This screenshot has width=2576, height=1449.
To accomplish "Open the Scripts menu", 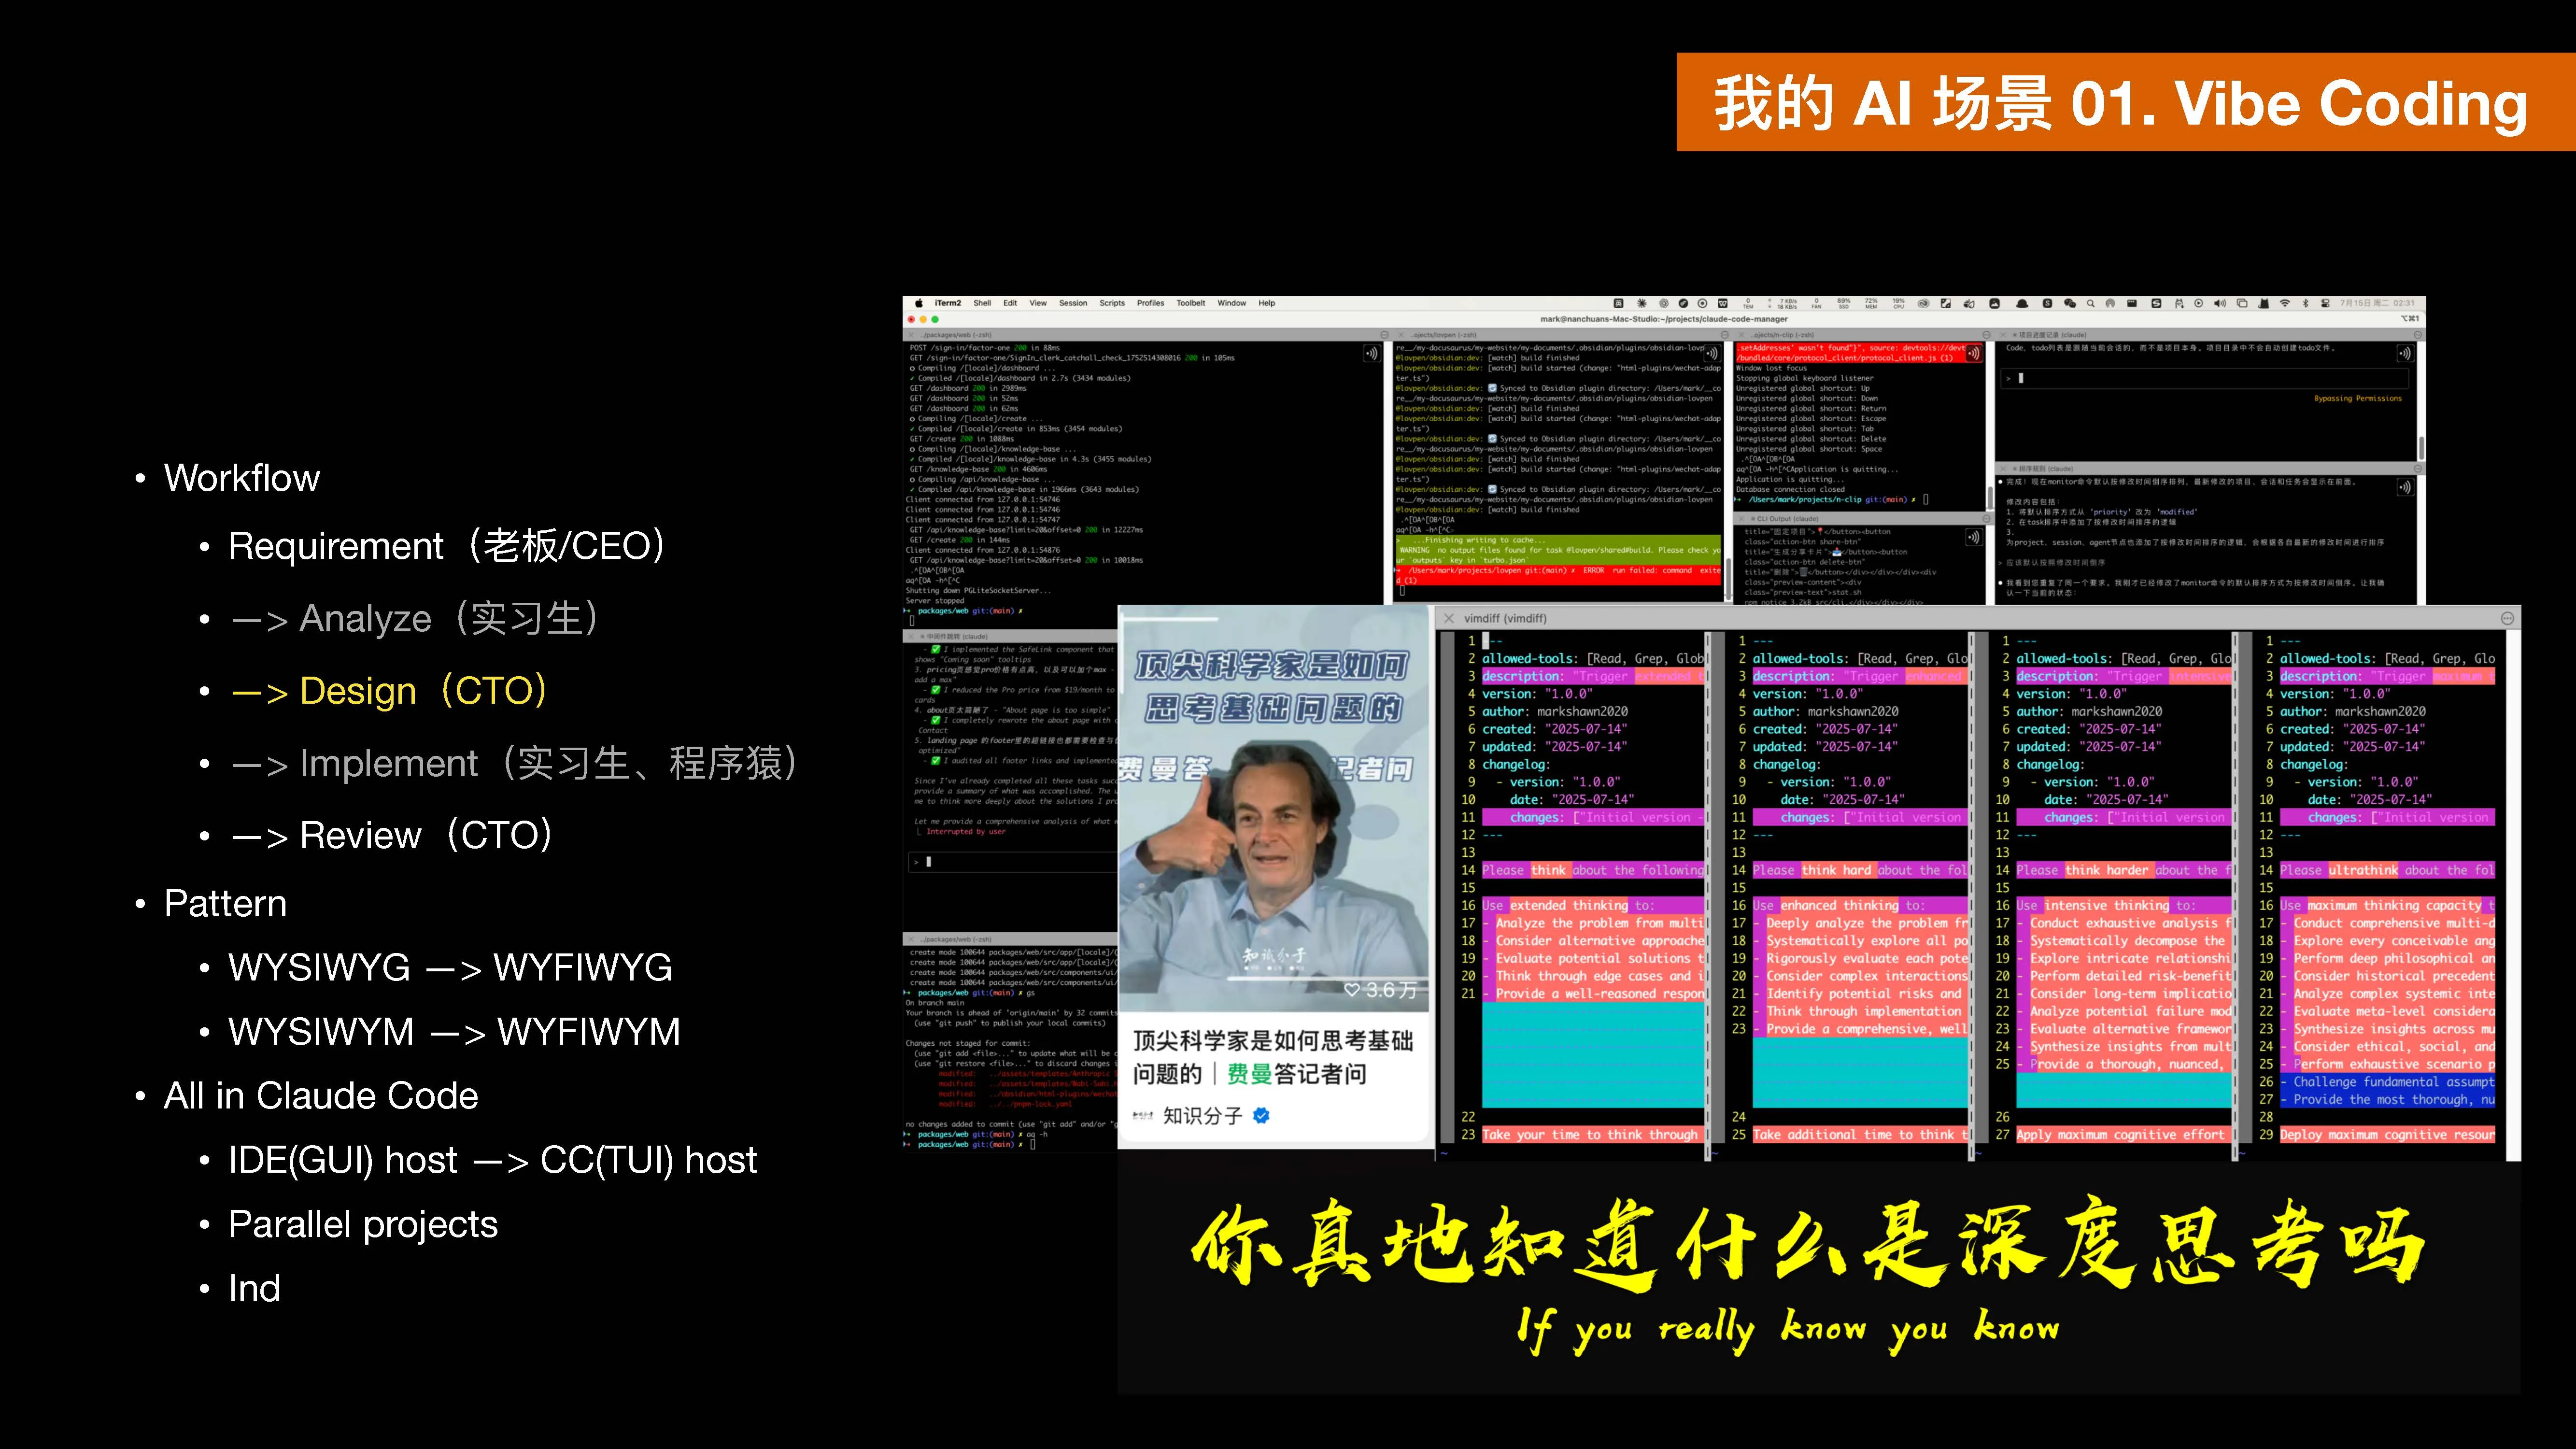I will [x=1112, y=303].
